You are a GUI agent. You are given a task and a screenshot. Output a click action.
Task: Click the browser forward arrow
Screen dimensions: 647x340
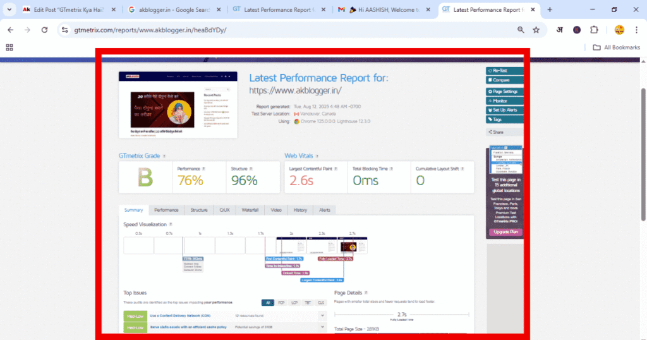(x=27, y=30)
